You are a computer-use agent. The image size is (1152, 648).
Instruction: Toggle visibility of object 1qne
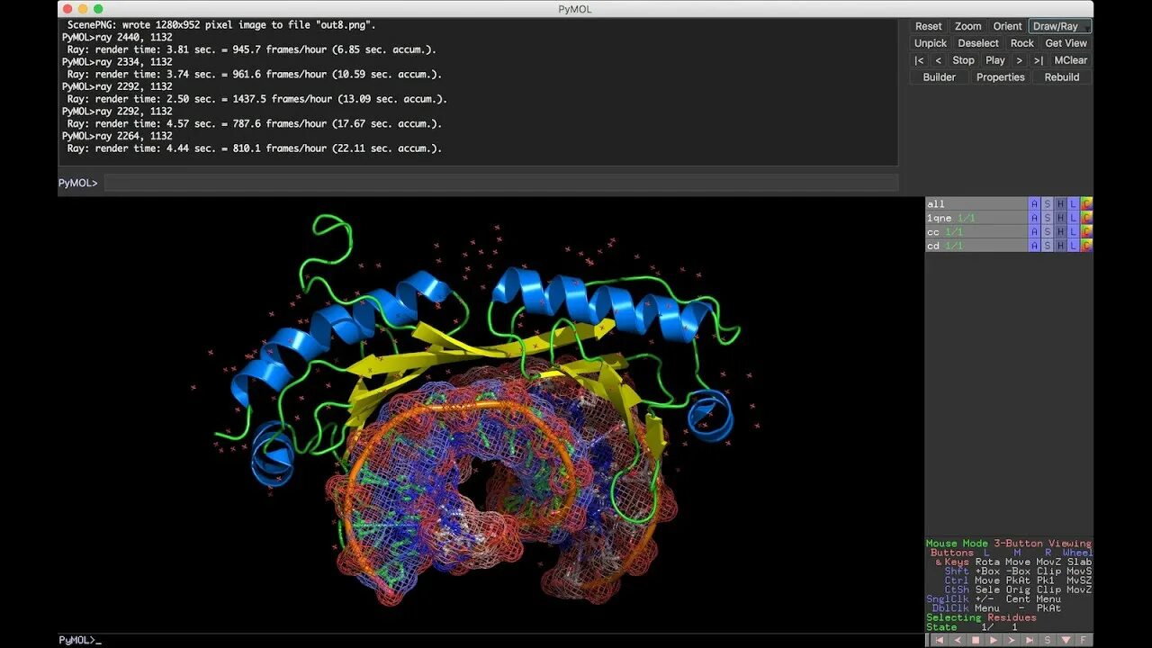click(x=976, y=218)
